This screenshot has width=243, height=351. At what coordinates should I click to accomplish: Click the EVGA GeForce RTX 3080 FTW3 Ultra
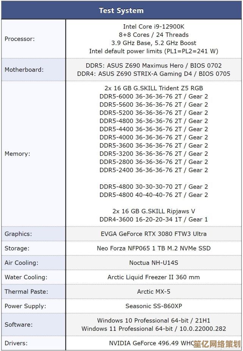(x=154, y=234)
